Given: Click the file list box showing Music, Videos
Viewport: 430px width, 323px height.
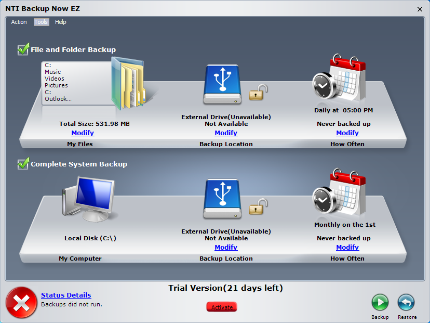Looking at the screenshot, I should tap(77, 83).
